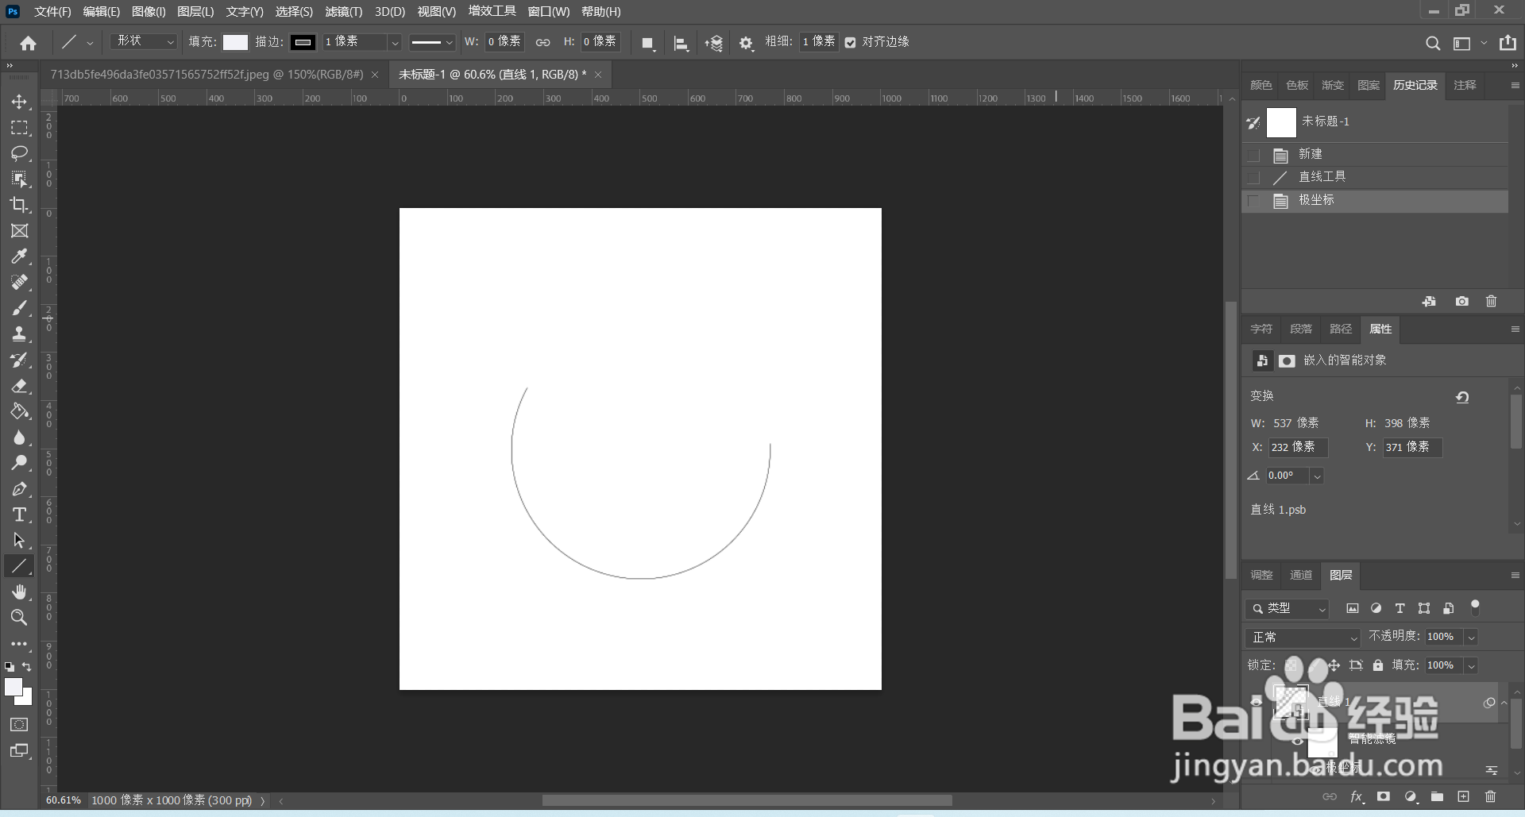Toggle history brush source for 直线工具

(1253, 178)
